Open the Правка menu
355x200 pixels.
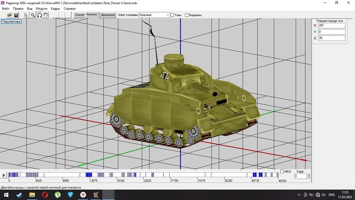click(x=18, y=9)
